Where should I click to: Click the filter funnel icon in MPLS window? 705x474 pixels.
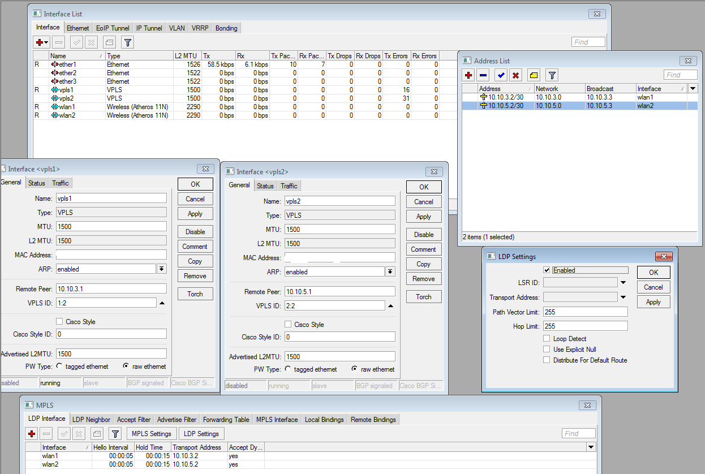[115, 434]
